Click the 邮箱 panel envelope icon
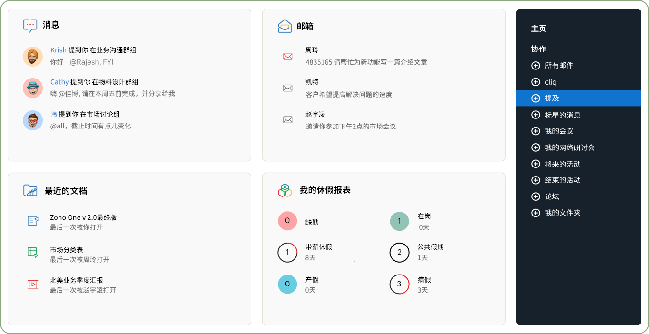Screen dimensions: 649x334 284,25
